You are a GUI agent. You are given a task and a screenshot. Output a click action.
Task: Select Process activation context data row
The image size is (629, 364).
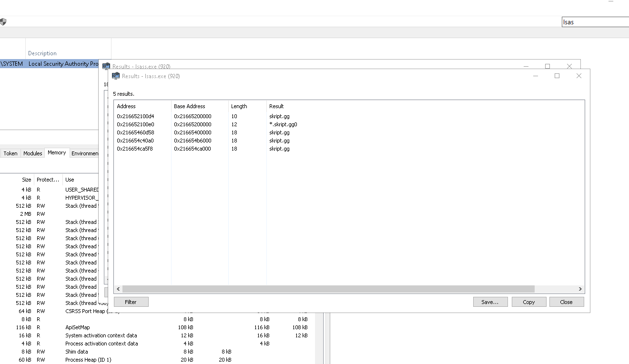157,344
